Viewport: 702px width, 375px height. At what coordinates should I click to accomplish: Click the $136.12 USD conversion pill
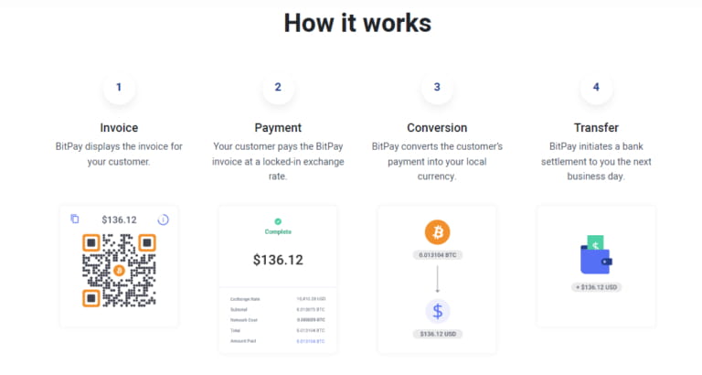[437, 335]
